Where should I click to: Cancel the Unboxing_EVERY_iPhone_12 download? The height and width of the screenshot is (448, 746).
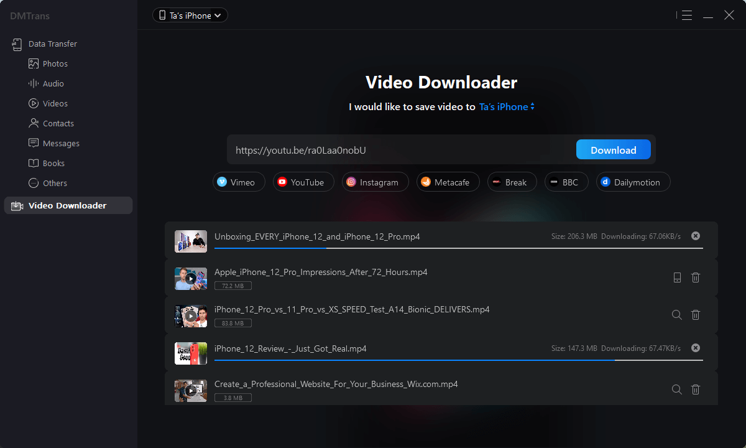(x=696, y=236)
